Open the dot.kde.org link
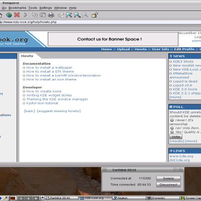Image resolution: width=201 pixels, height=201 pixels. [179, 160]
